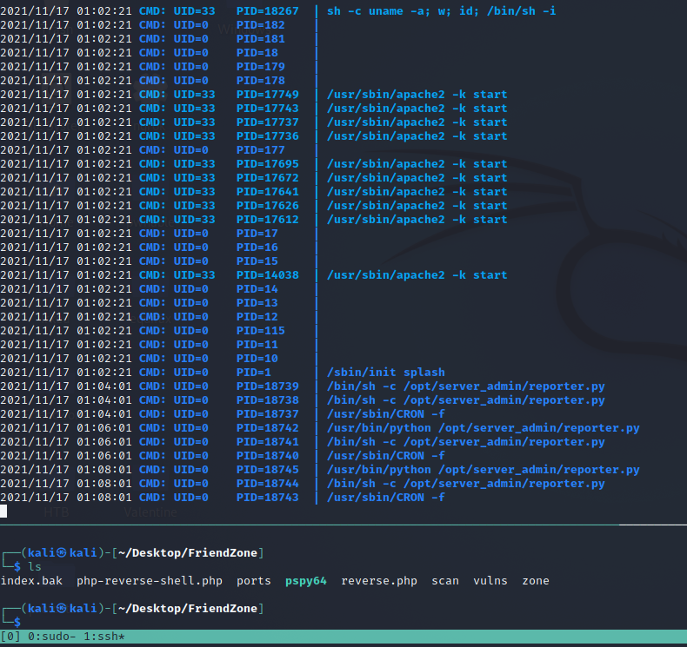Click the zone entry in listing
The width and height of the screenshot is (687, 647).
(x=536, y=580)
